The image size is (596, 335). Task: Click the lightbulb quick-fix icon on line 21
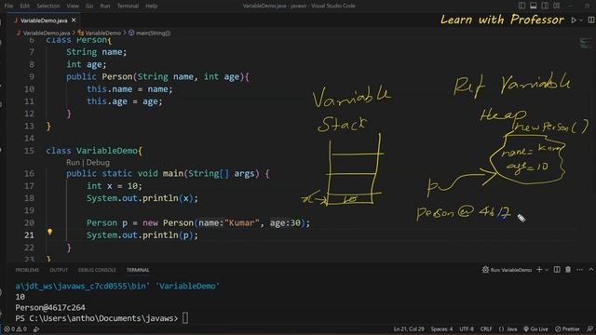pos(49,232)
